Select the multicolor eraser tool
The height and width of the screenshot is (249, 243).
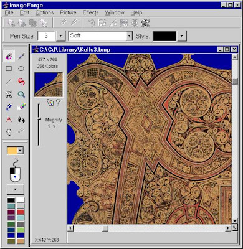tap(21, 107)
